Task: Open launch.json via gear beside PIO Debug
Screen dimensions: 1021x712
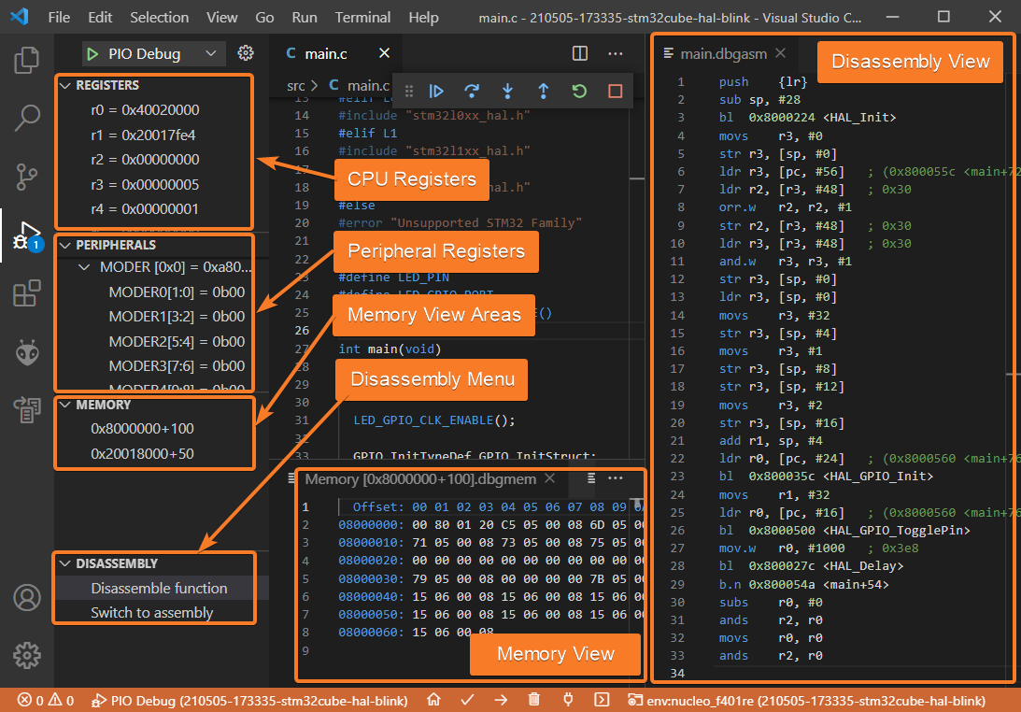Action: pyautogui.click(x=246, y=52)
